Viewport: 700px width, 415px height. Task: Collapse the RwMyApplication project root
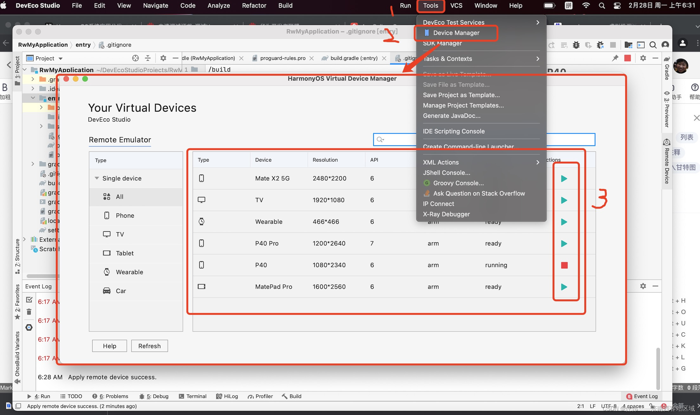pyautogui.click(x=25, y=70)
